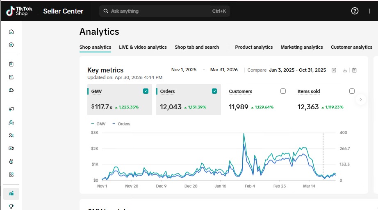
Task: Uncheck the GMV metric checkbox
Action: (146, 91)
